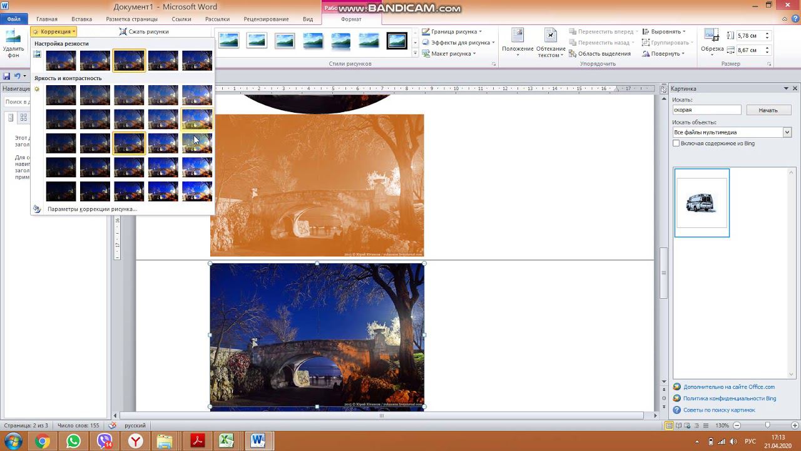Click the zoom slider handle
This screenshot has height=451, width=801.
click(768, 425)
